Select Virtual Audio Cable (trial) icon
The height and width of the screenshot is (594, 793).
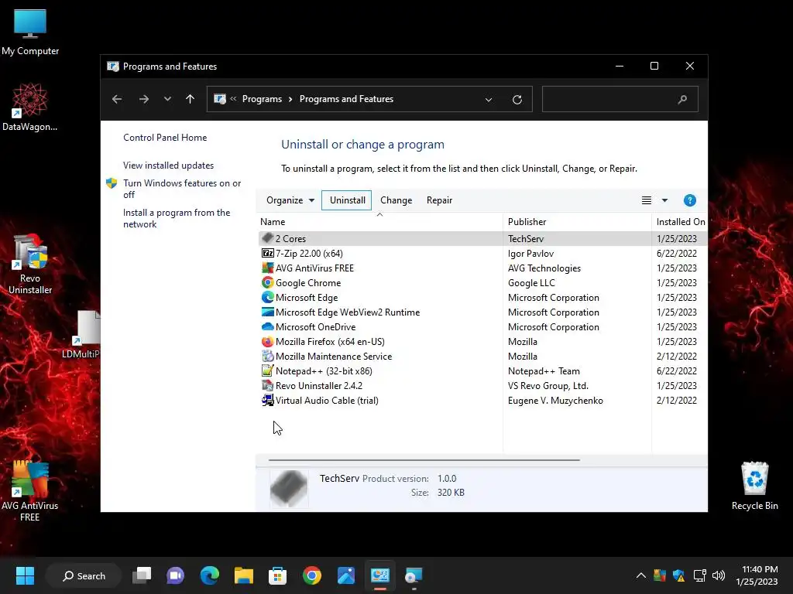click(x=267, y=400)
